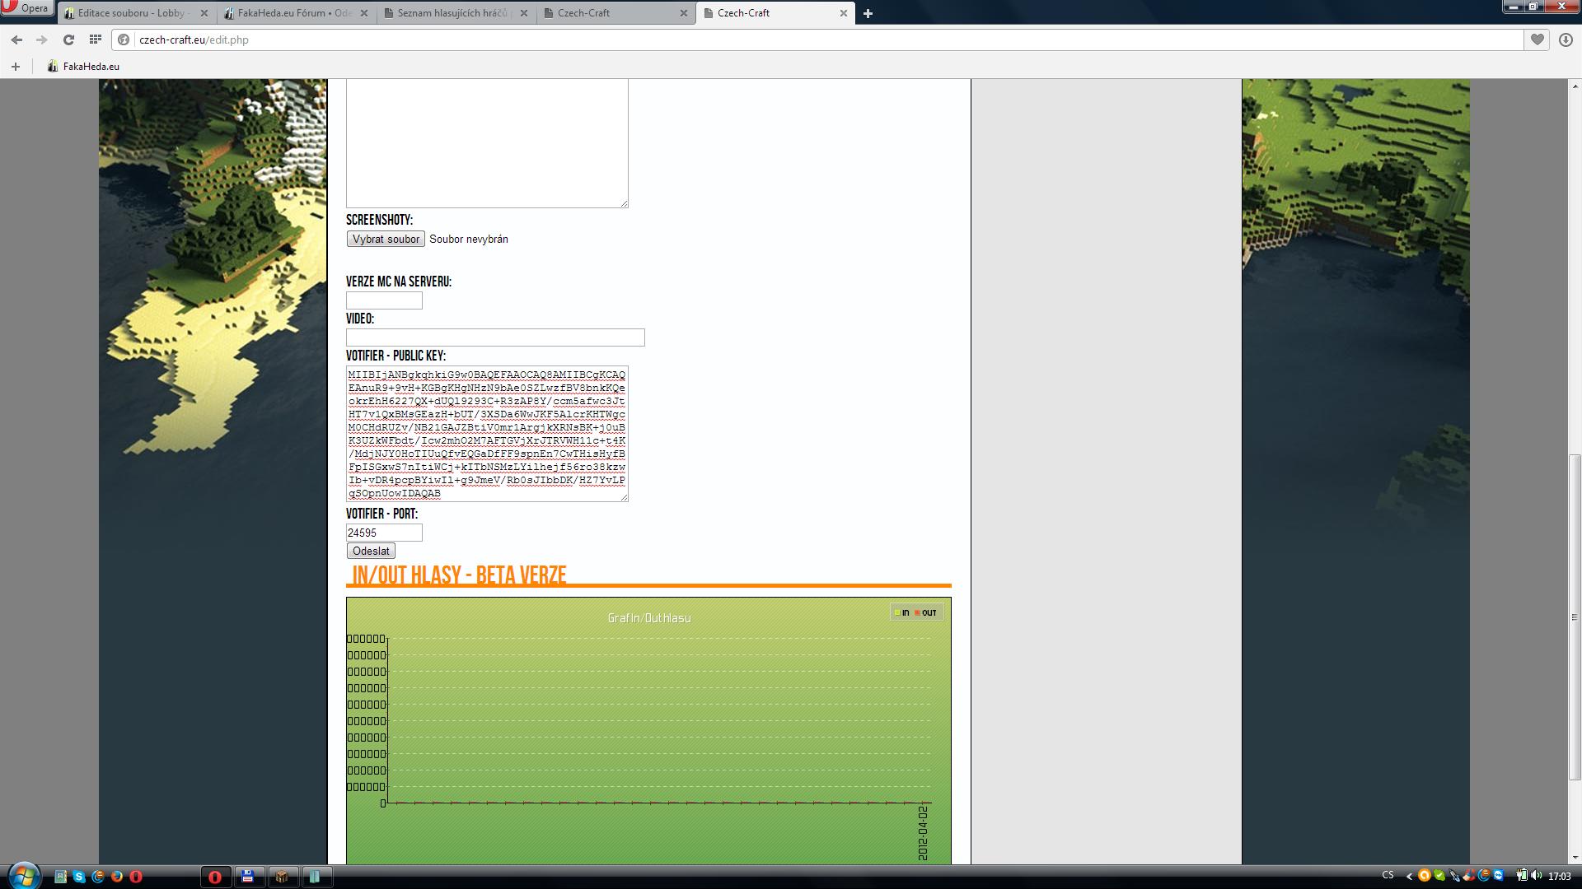Show hidden tray icons arrow
This screenshot has width=1582, height=889.
point(1409,876)
